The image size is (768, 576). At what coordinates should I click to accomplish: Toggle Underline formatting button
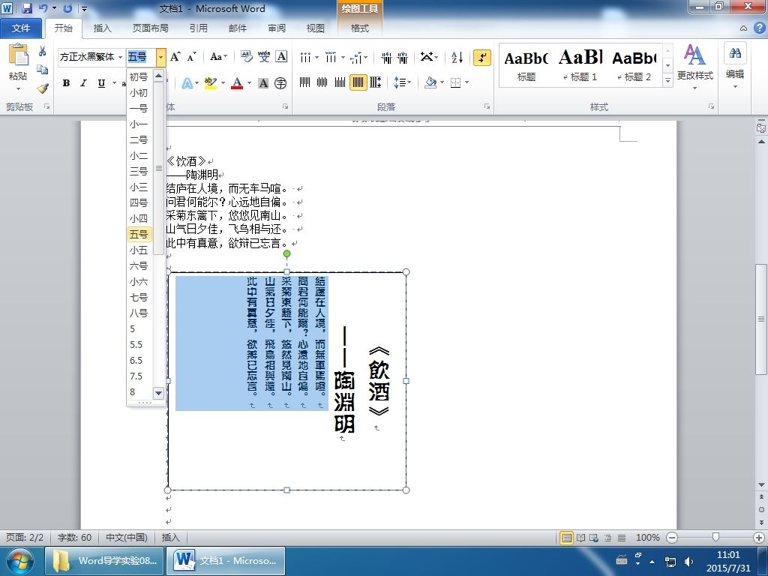tap(101, 83)
